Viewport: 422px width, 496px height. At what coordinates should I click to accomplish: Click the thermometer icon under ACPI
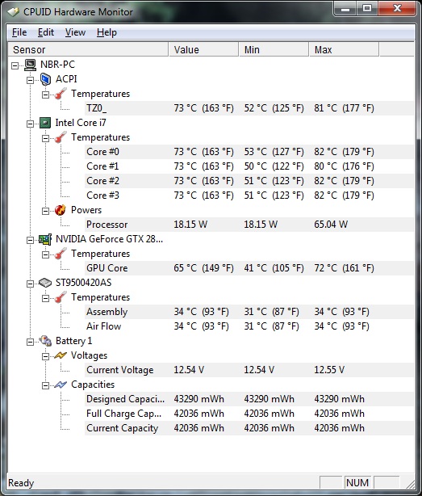click(x=61, y=94)
